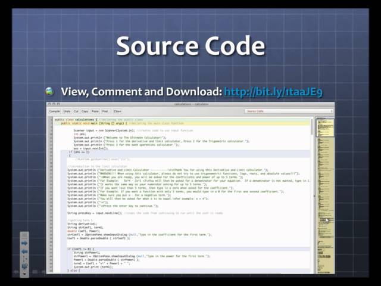Click the highlighted region in the code minimap

point(325,128)
